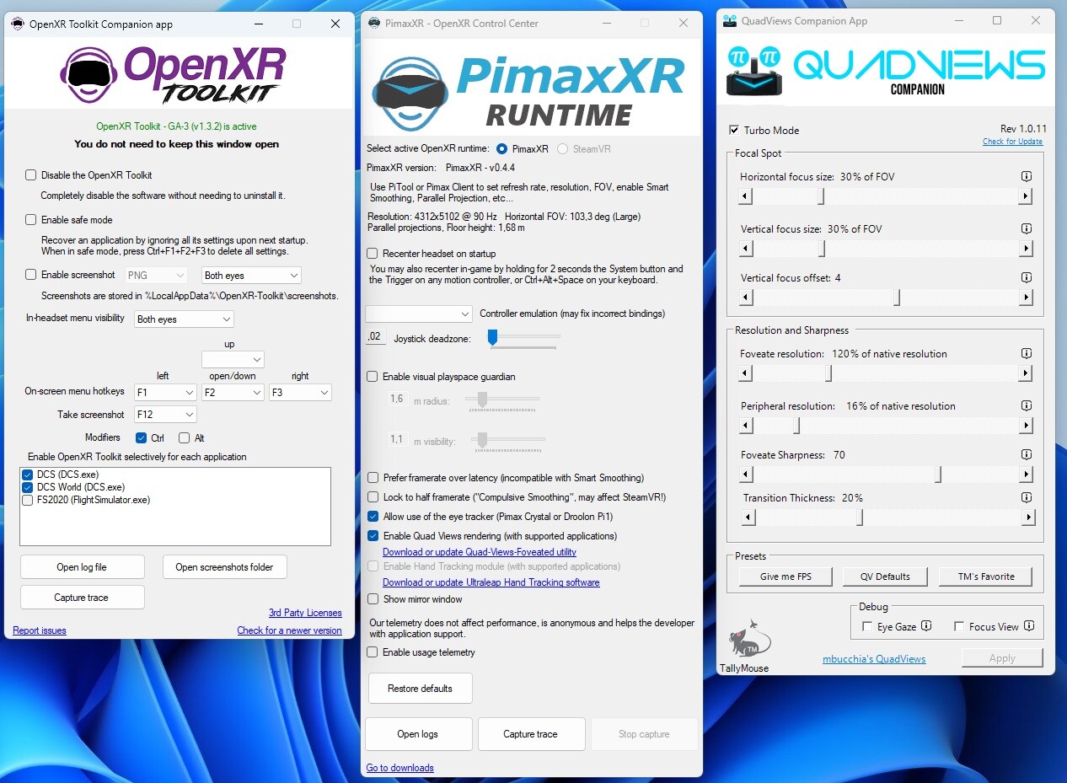Open info icon for Peripheral resolution
Screen dimensions: 1067x783
click(1026, 406)
